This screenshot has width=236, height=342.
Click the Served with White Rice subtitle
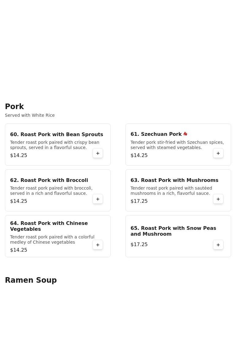(30, 115)
